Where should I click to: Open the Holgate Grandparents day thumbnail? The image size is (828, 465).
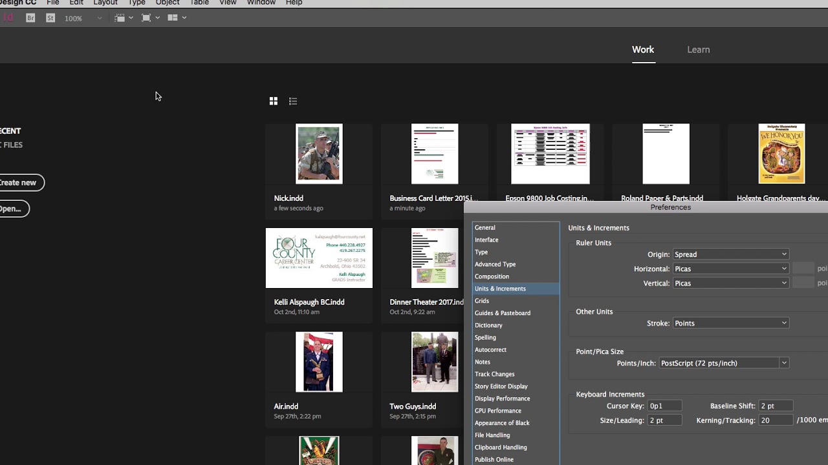pyautogui.click(x=781, y=154)
